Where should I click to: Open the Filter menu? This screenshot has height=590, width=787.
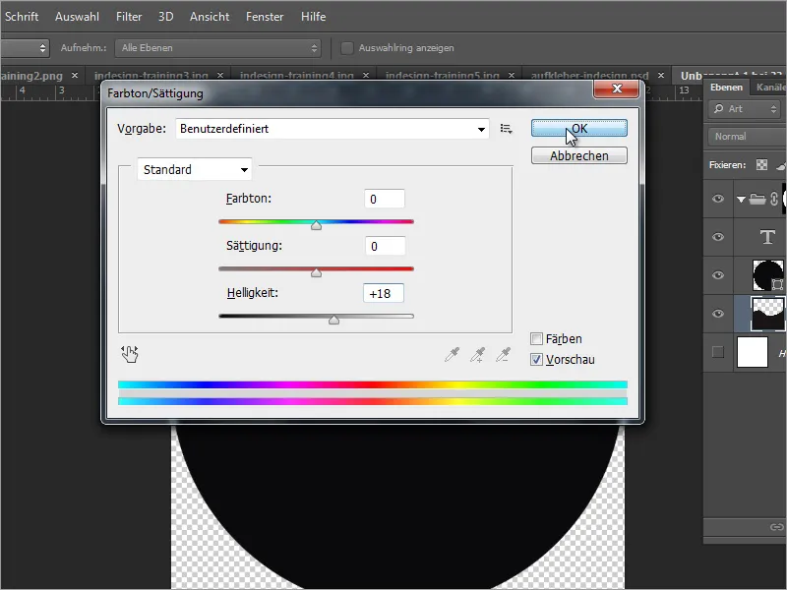click(129, 17)
